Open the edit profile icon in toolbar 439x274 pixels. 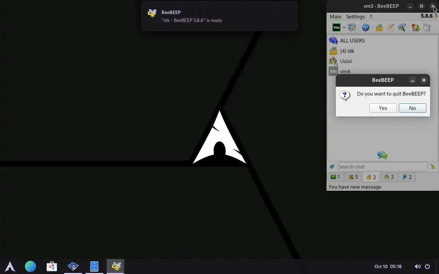point(352,28)
